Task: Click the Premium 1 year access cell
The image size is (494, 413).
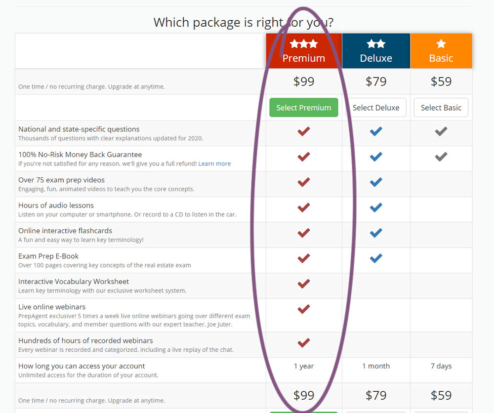Action: [304, 366]
